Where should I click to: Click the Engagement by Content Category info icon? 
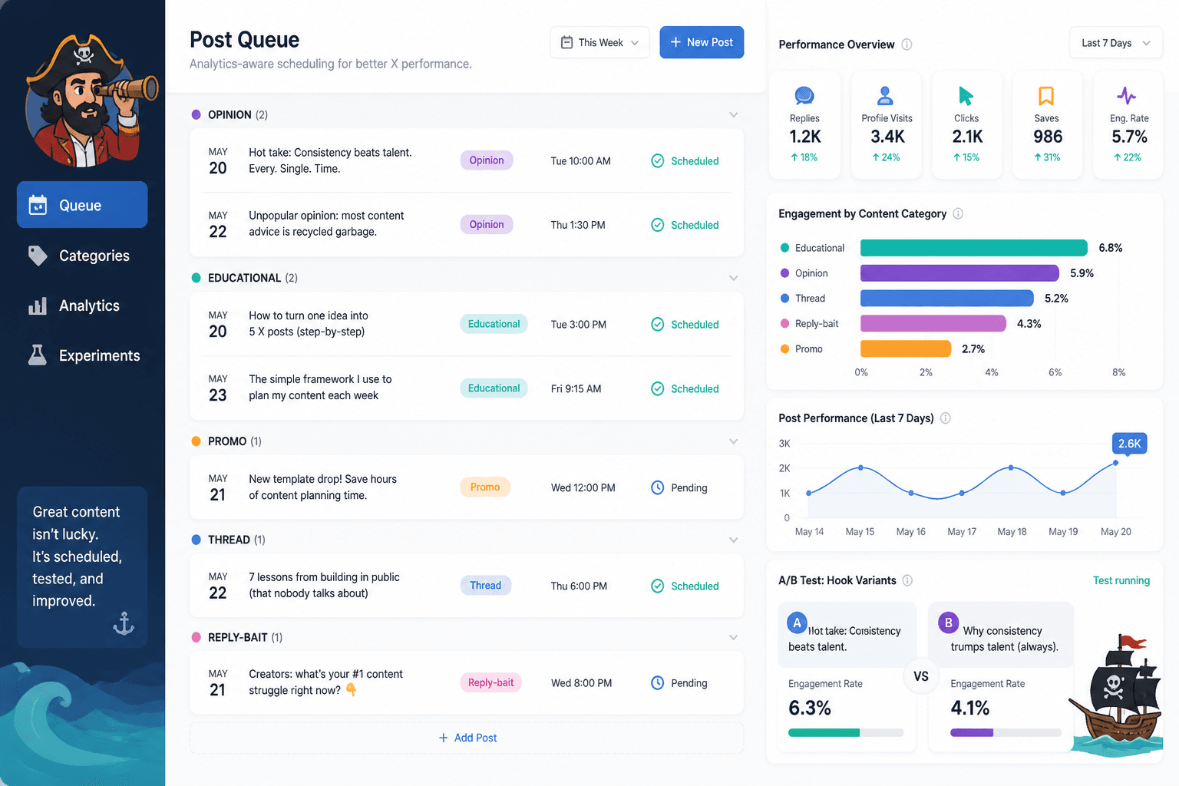[958, 214]
